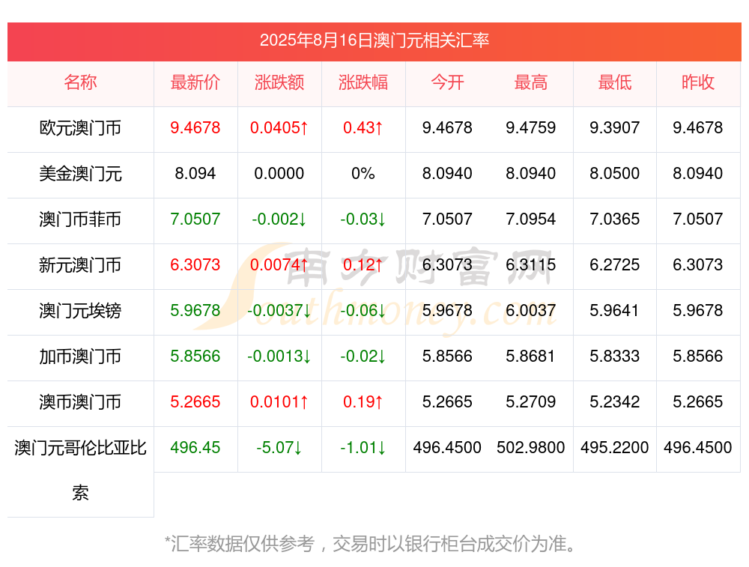Click the low value 7.0365
The width and height of the screenshot is (749, 567).
point(615,219)
